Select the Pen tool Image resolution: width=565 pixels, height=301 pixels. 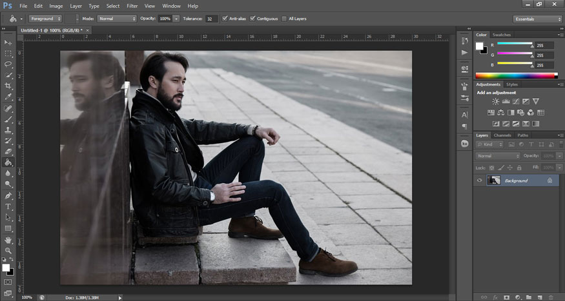click(8, 196)
